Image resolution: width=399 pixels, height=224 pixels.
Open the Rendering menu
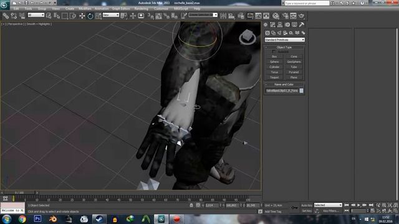tap(142, 9)
